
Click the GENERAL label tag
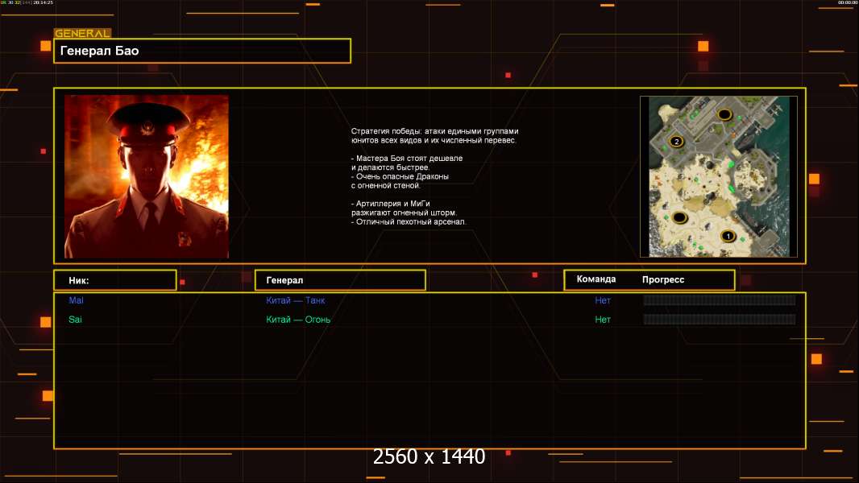[82, 33]
